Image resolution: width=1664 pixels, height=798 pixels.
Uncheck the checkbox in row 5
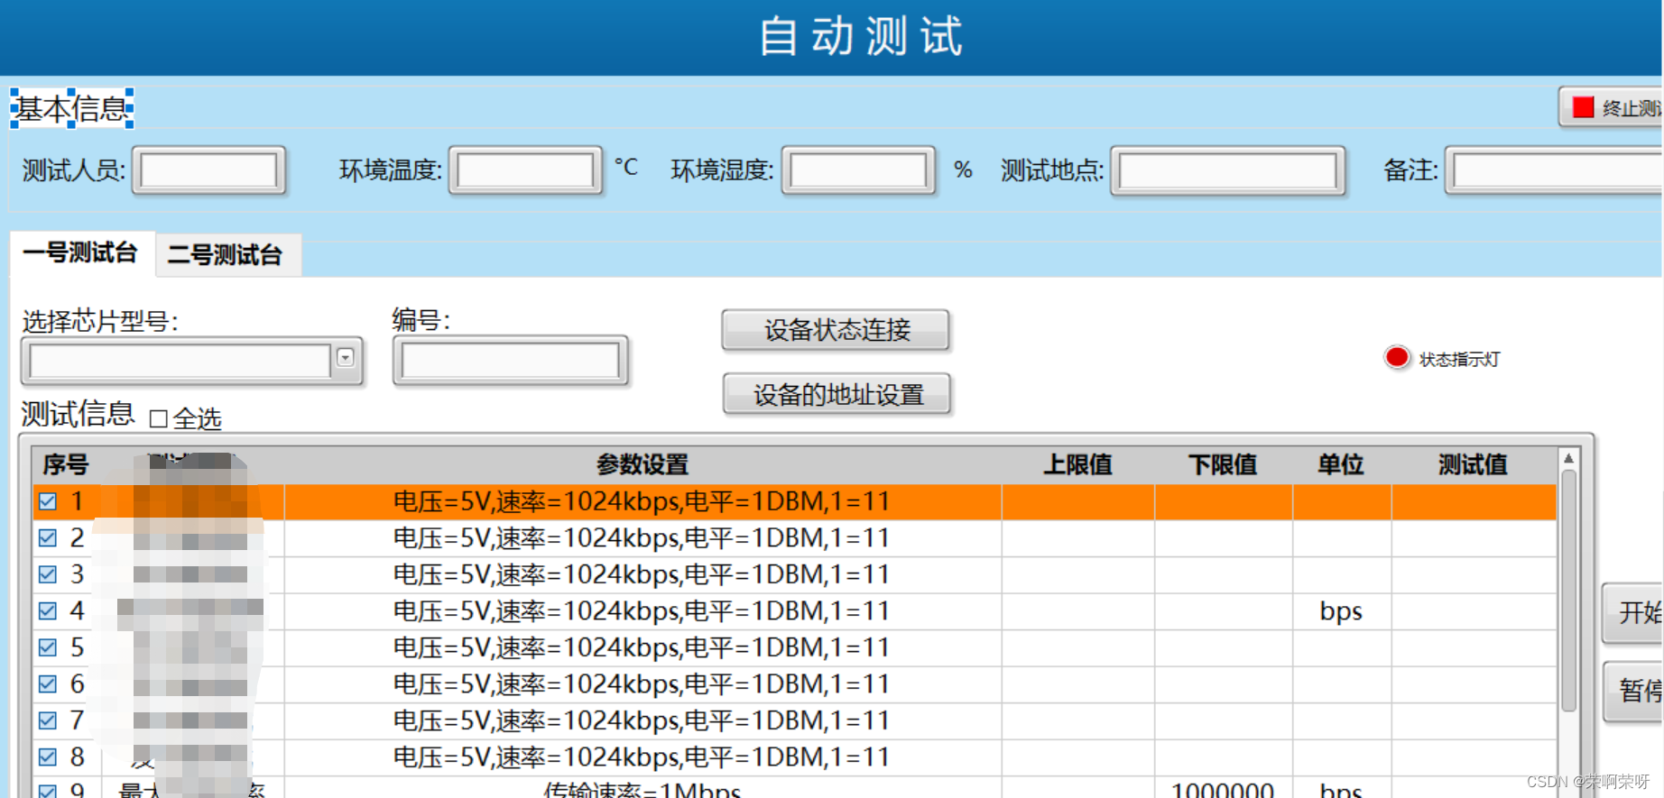tap(48, 647)
